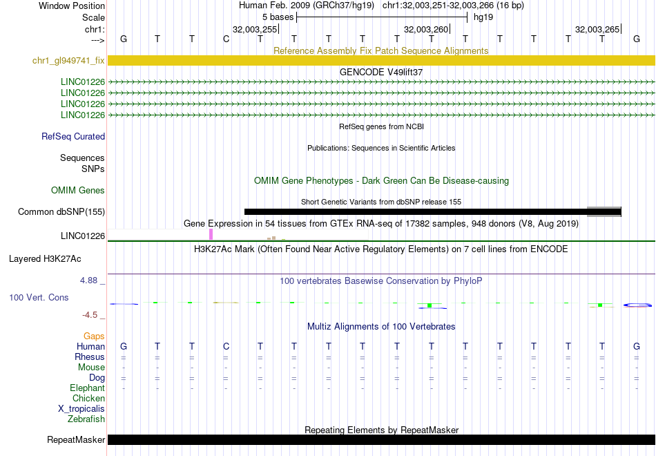Image resolution: width=656 pixels, height=456 pixels.
Task: Click the Chicken alignment row label
Action: 88,398
